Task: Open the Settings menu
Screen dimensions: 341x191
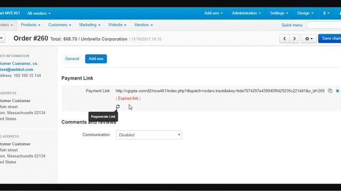Action: tap(279, 13)
